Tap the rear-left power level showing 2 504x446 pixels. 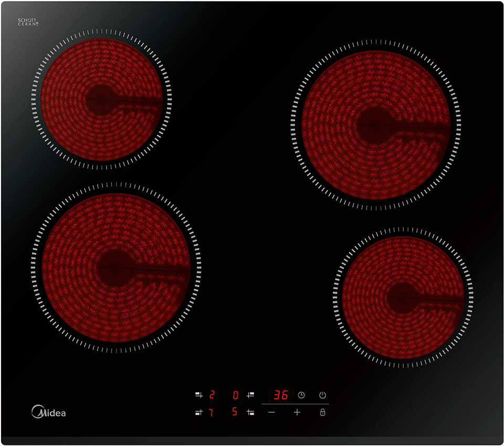[x=212, y=395]
